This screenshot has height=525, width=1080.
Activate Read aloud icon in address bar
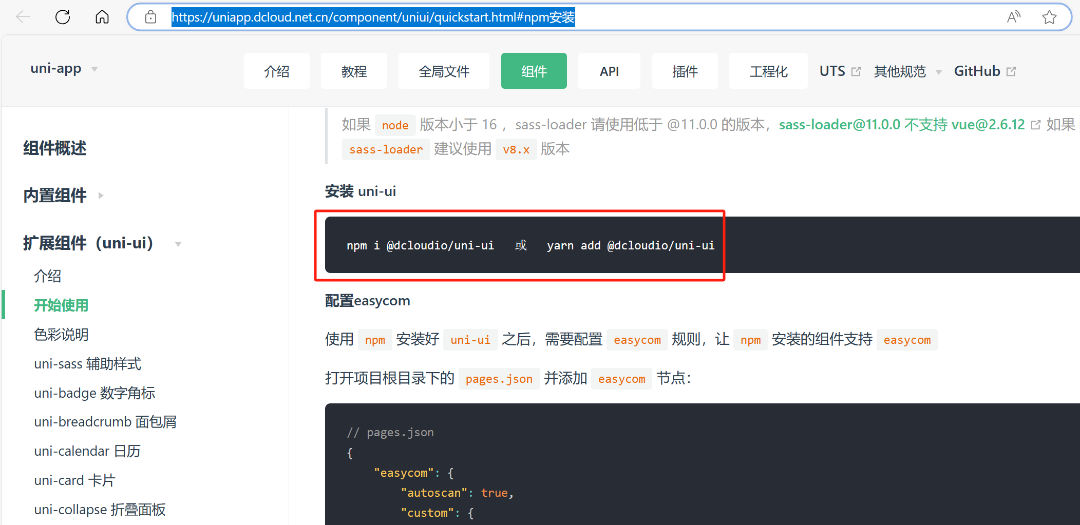coord(1014,17)
